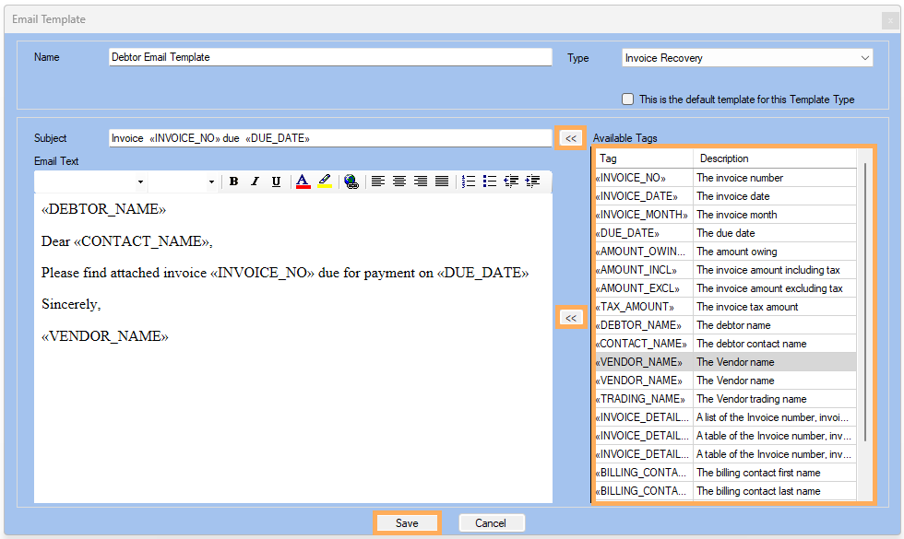The height and width of the screenshot is (539, 904).
Task: Apply italic formatting to text
Action: [x=256, y=182]
